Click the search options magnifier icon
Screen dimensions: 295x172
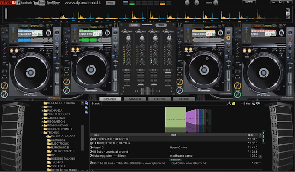coord(229,103)
